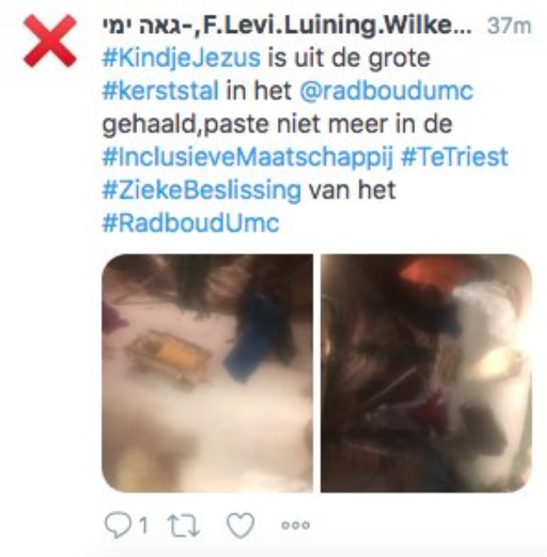Like the tweet with the heart icon
The width and height of the screenshot is (547, 557).
point(241,525)
